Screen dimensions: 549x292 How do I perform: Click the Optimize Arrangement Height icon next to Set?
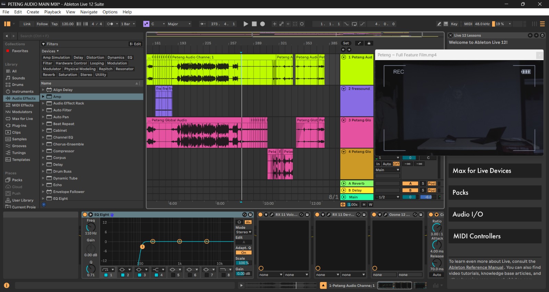pyautogui.click(x=359, y=43)
